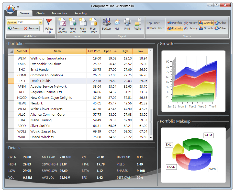This screenshot has width=235, height=192.
Task: Click the Symbol input field containing EXLI
Action: (x=28, y=22)
